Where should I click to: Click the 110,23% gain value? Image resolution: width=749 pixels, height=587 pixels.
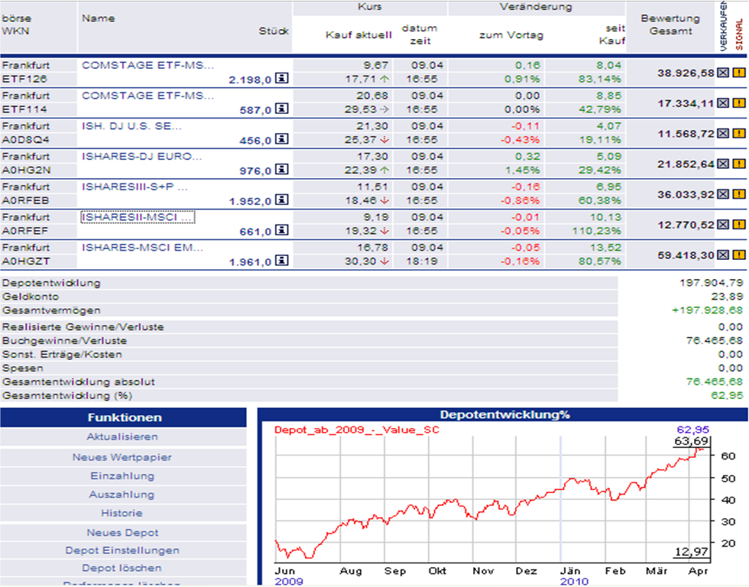(x=597, y=231)
